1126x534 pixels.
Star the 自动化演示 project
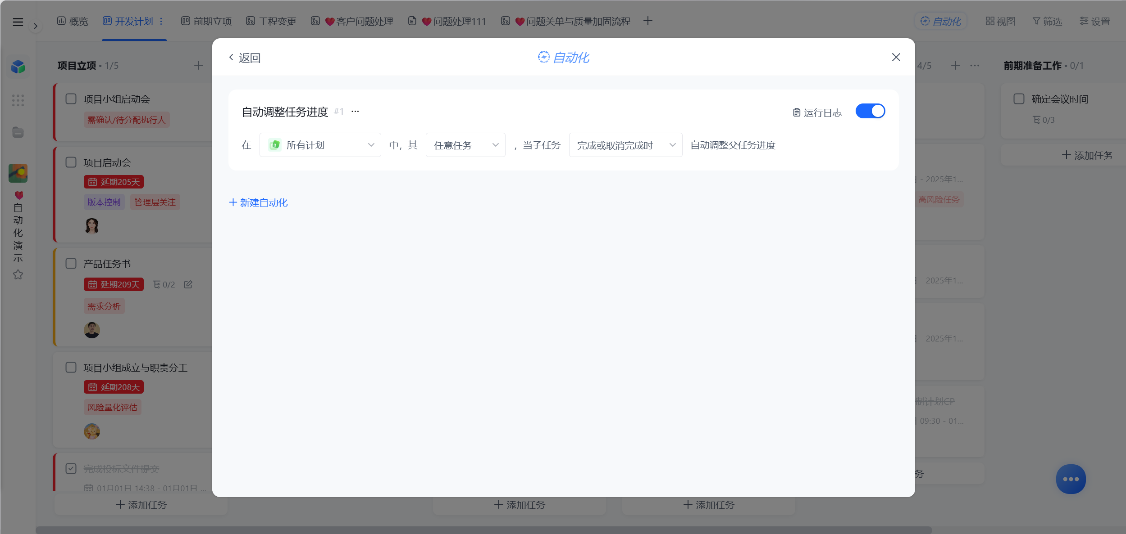tap(18, 274)
